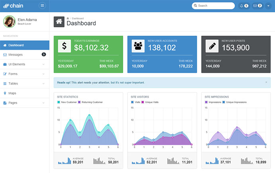The height and width of the screenshot is (173, 275).
Task: Select Maps in the navigation
Action: click(x=12, y=93)
